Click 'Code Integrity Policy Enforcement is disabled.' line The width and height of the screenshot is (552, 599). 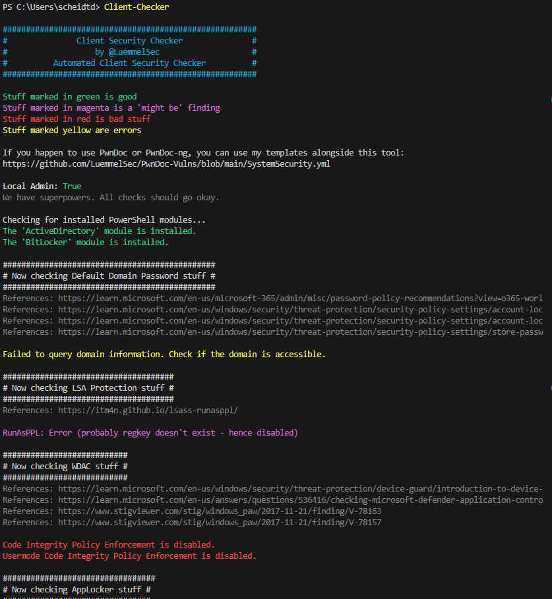point(109,545)
